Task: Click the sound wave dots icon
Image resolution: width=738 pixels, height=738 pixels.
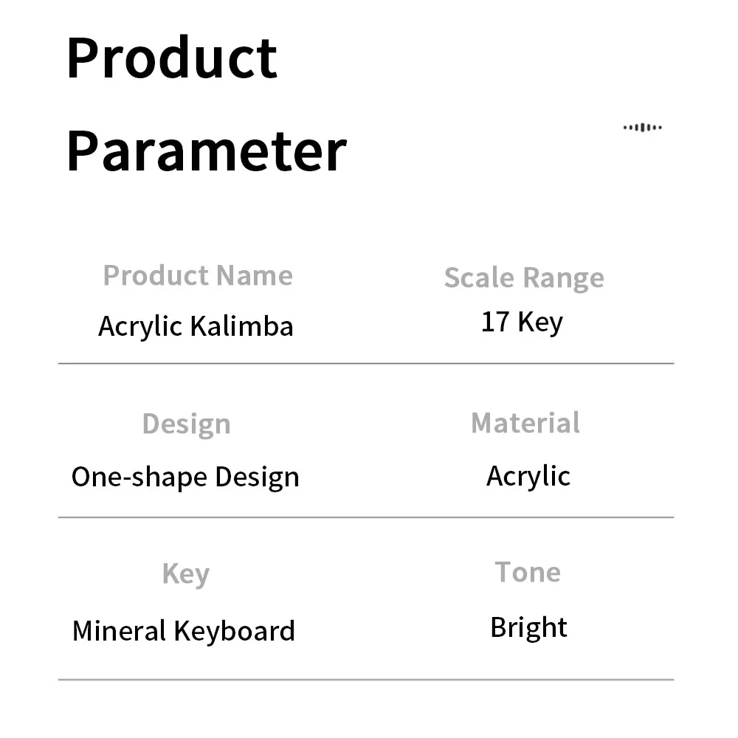Action: [643, 127]
